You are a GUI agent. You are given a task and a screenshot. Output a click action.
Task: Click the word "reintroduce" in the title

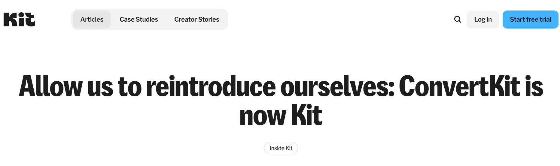pos(211,86)
